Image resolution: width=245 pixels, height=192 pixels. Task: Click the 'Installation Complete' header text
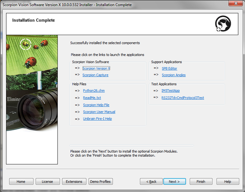pos(33,20)
